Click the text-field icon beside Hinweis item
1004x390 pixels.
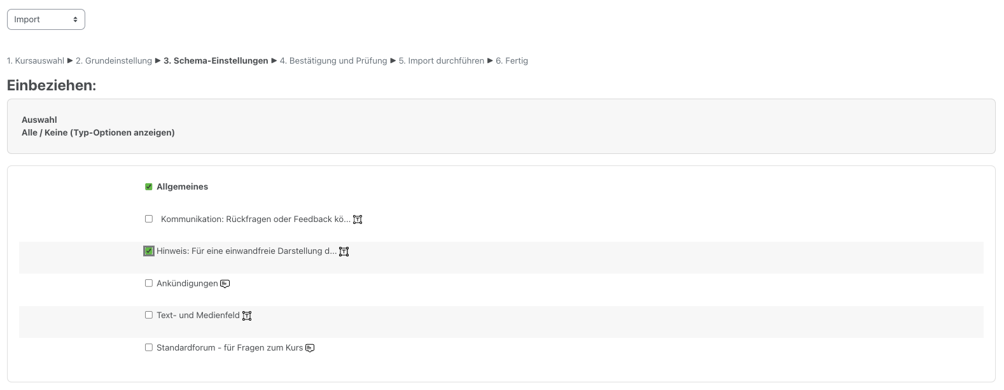[x=344, y=252]
